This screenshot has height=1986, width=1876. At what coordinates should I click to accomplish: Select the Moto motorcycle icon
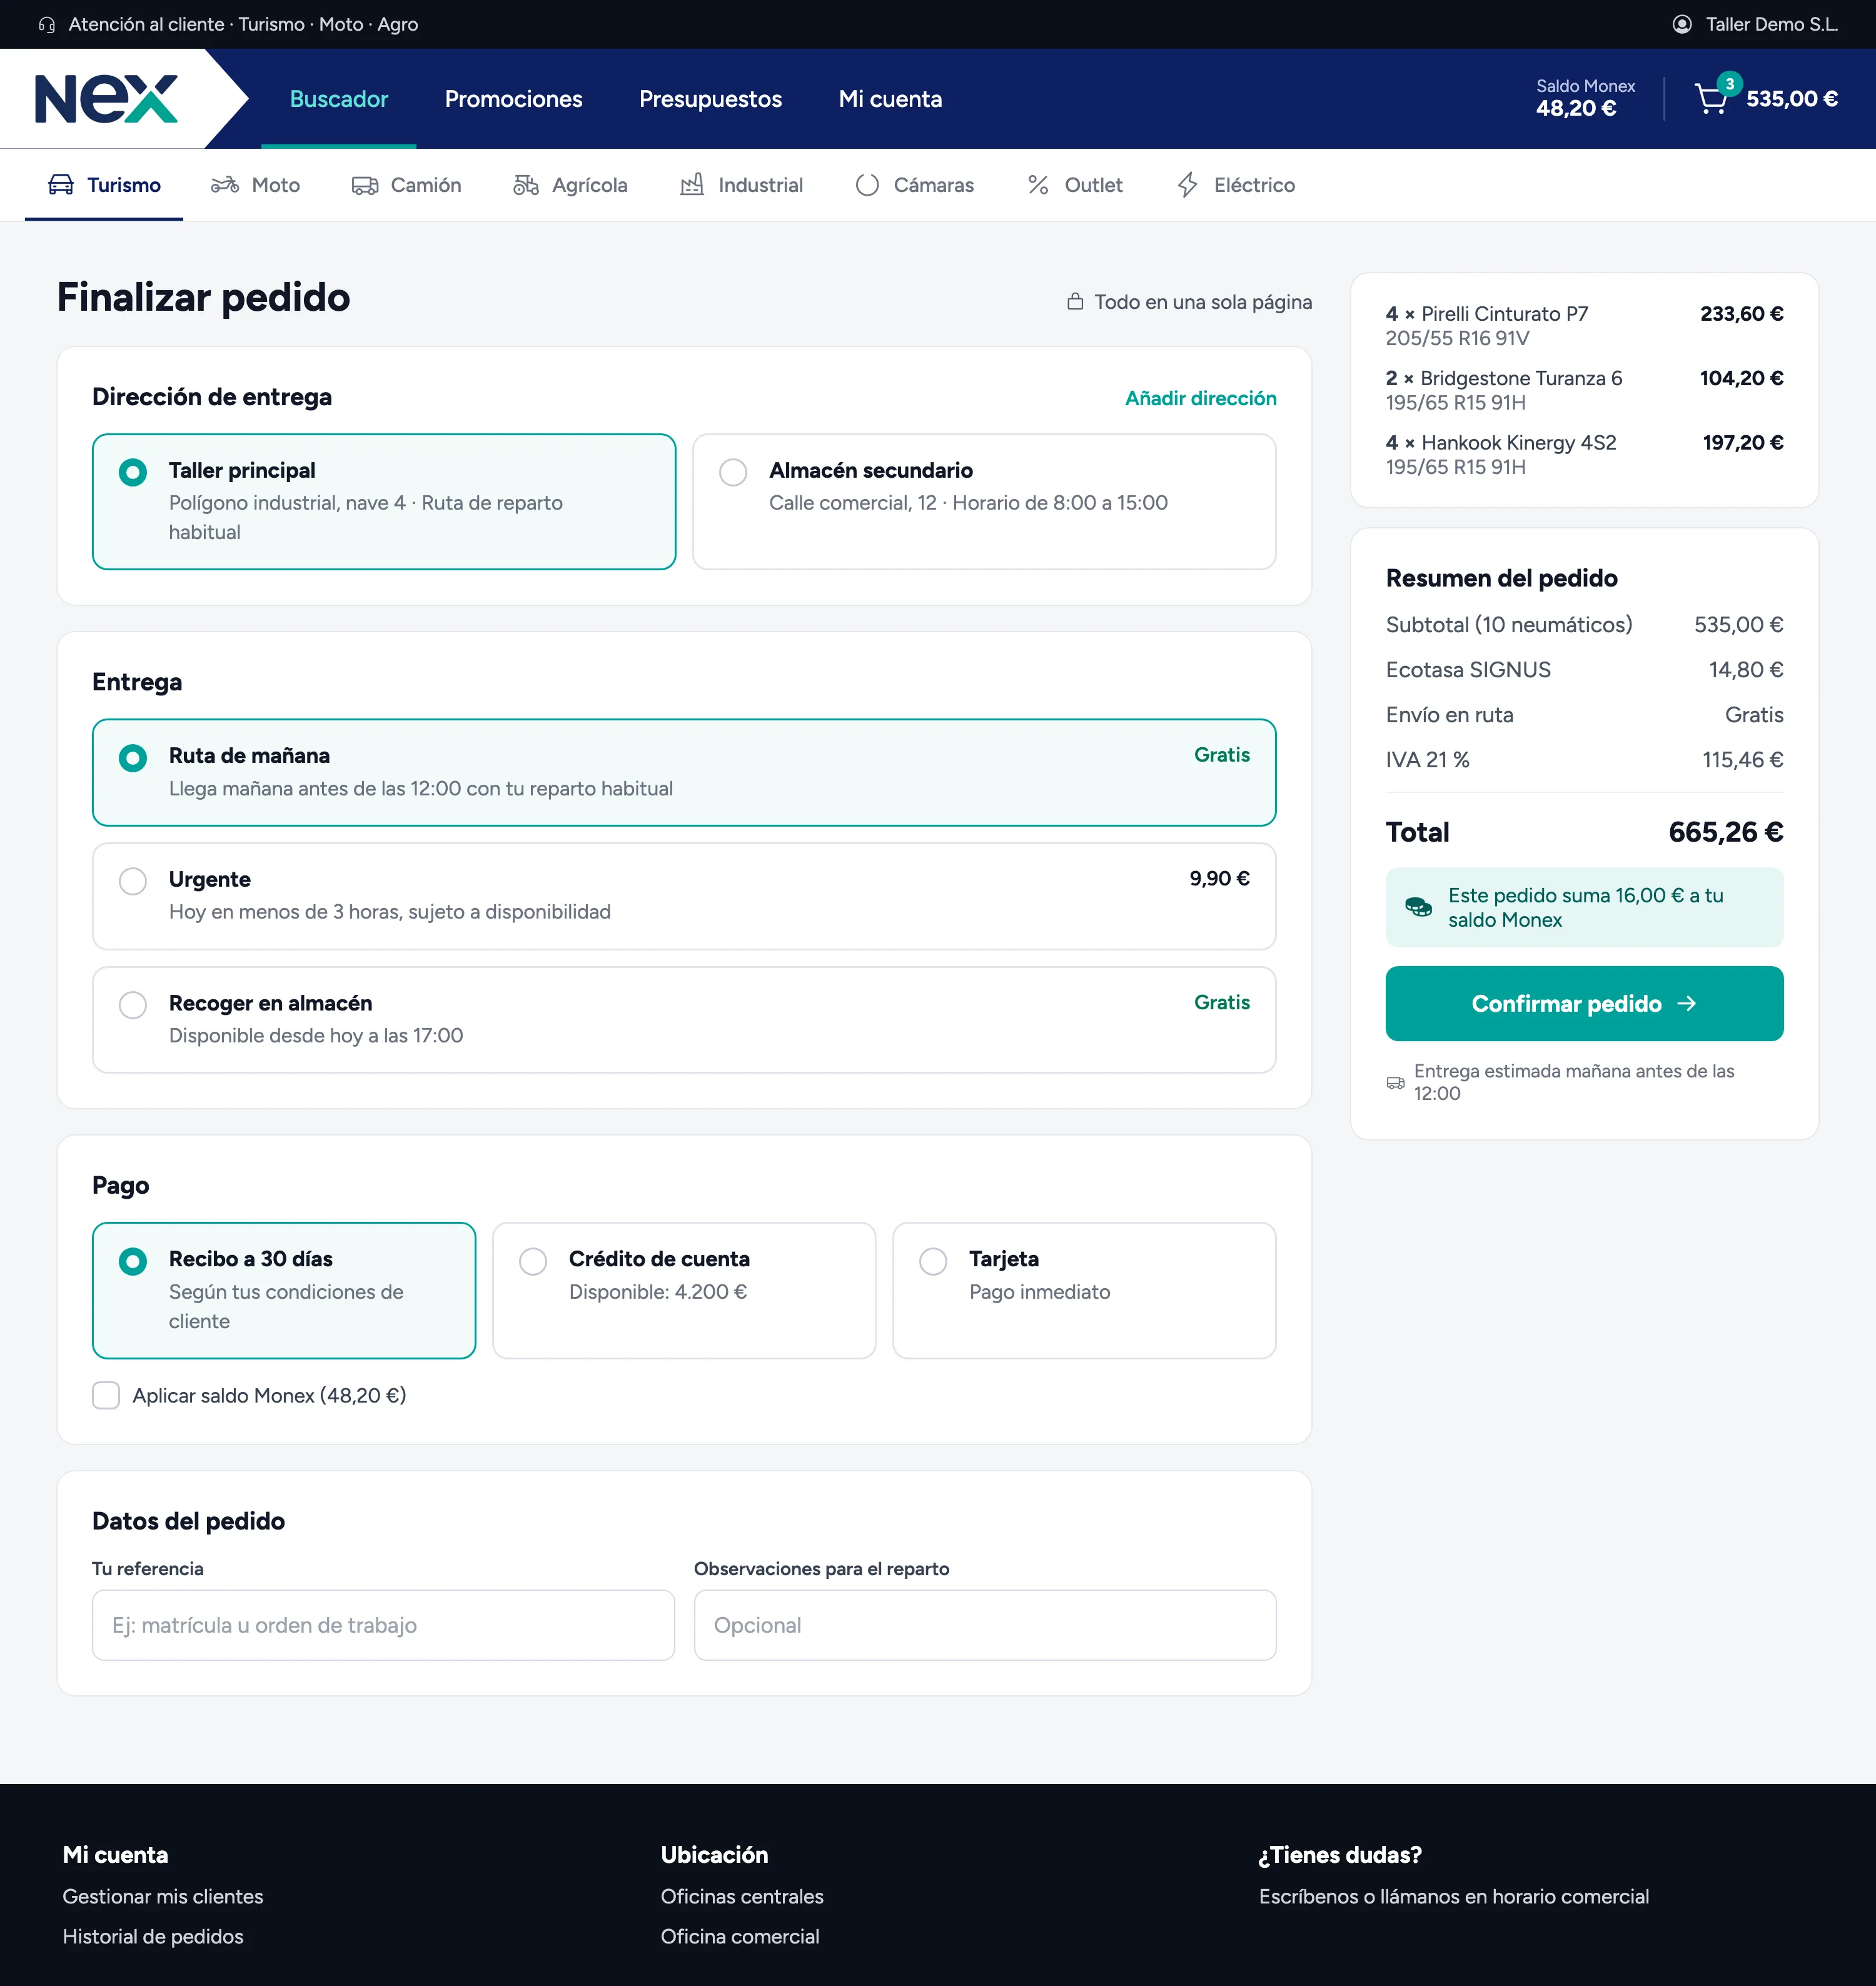pyautogui.click(x=225, y=185)
